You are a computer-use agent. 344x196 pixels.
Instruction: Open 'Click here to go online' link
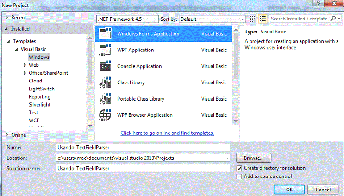click(167, 133)
